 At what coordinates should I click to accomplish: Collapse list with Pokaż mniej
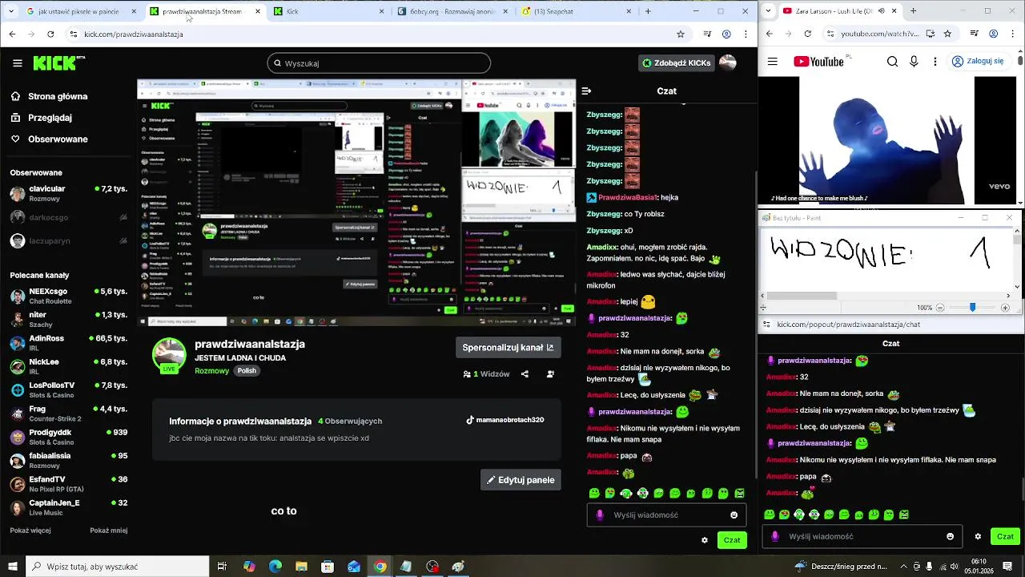108,531
